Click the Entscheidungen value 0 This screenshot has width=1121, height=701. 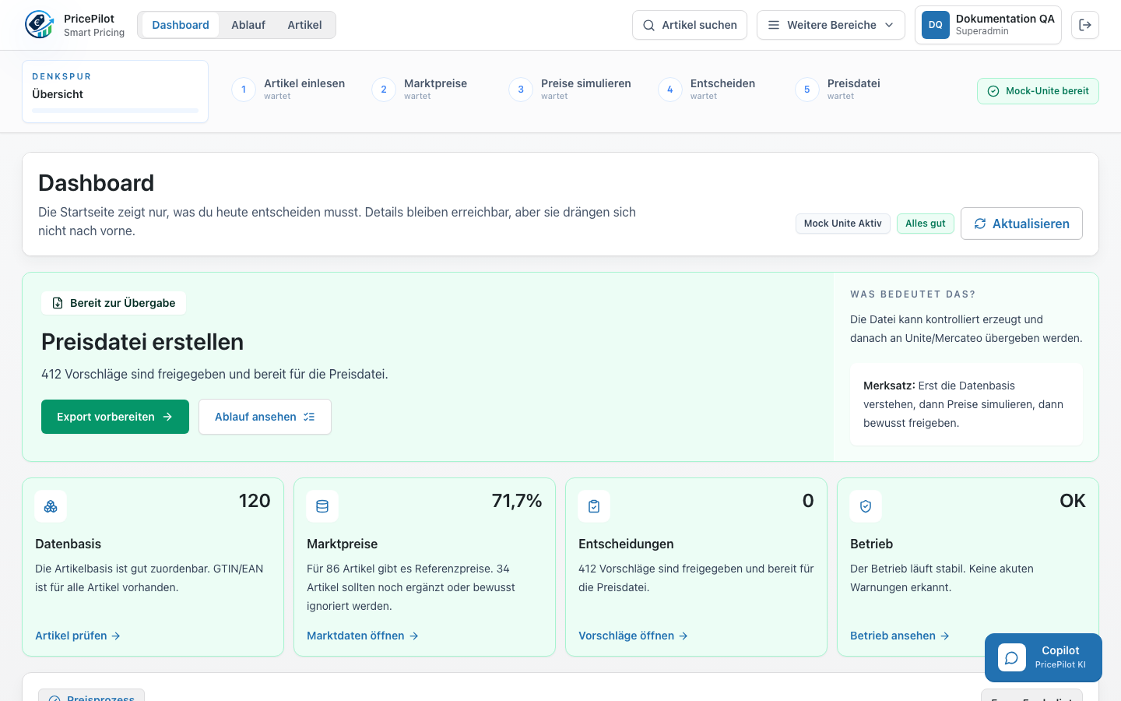pyautogui.click(x=808, y=501)
